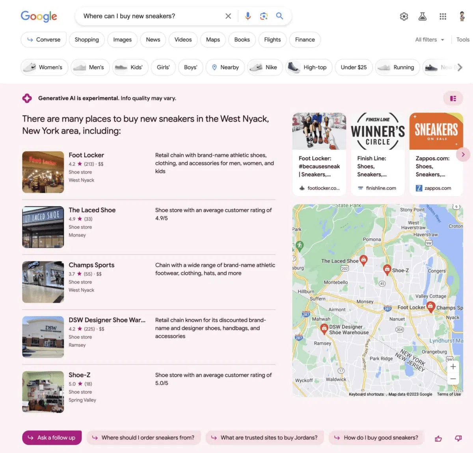Open the All filters dropdown
This screenshot has height=453, width=473.
(429, 39)
